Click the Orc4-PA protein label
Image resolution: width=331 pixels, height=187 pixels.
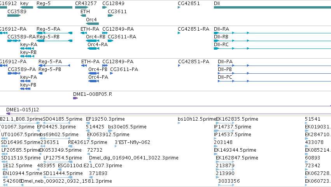(x=98, y=77)
